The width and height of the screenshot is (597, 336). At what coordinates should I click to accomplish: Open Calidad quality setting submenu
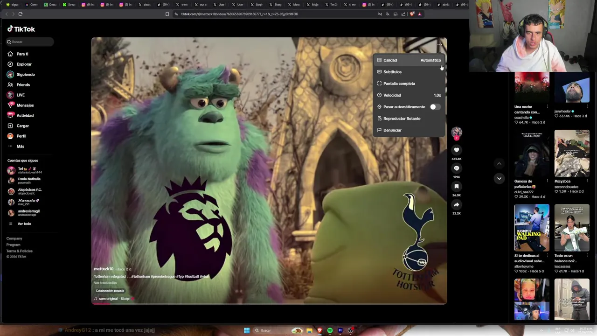tap(409, 60)
